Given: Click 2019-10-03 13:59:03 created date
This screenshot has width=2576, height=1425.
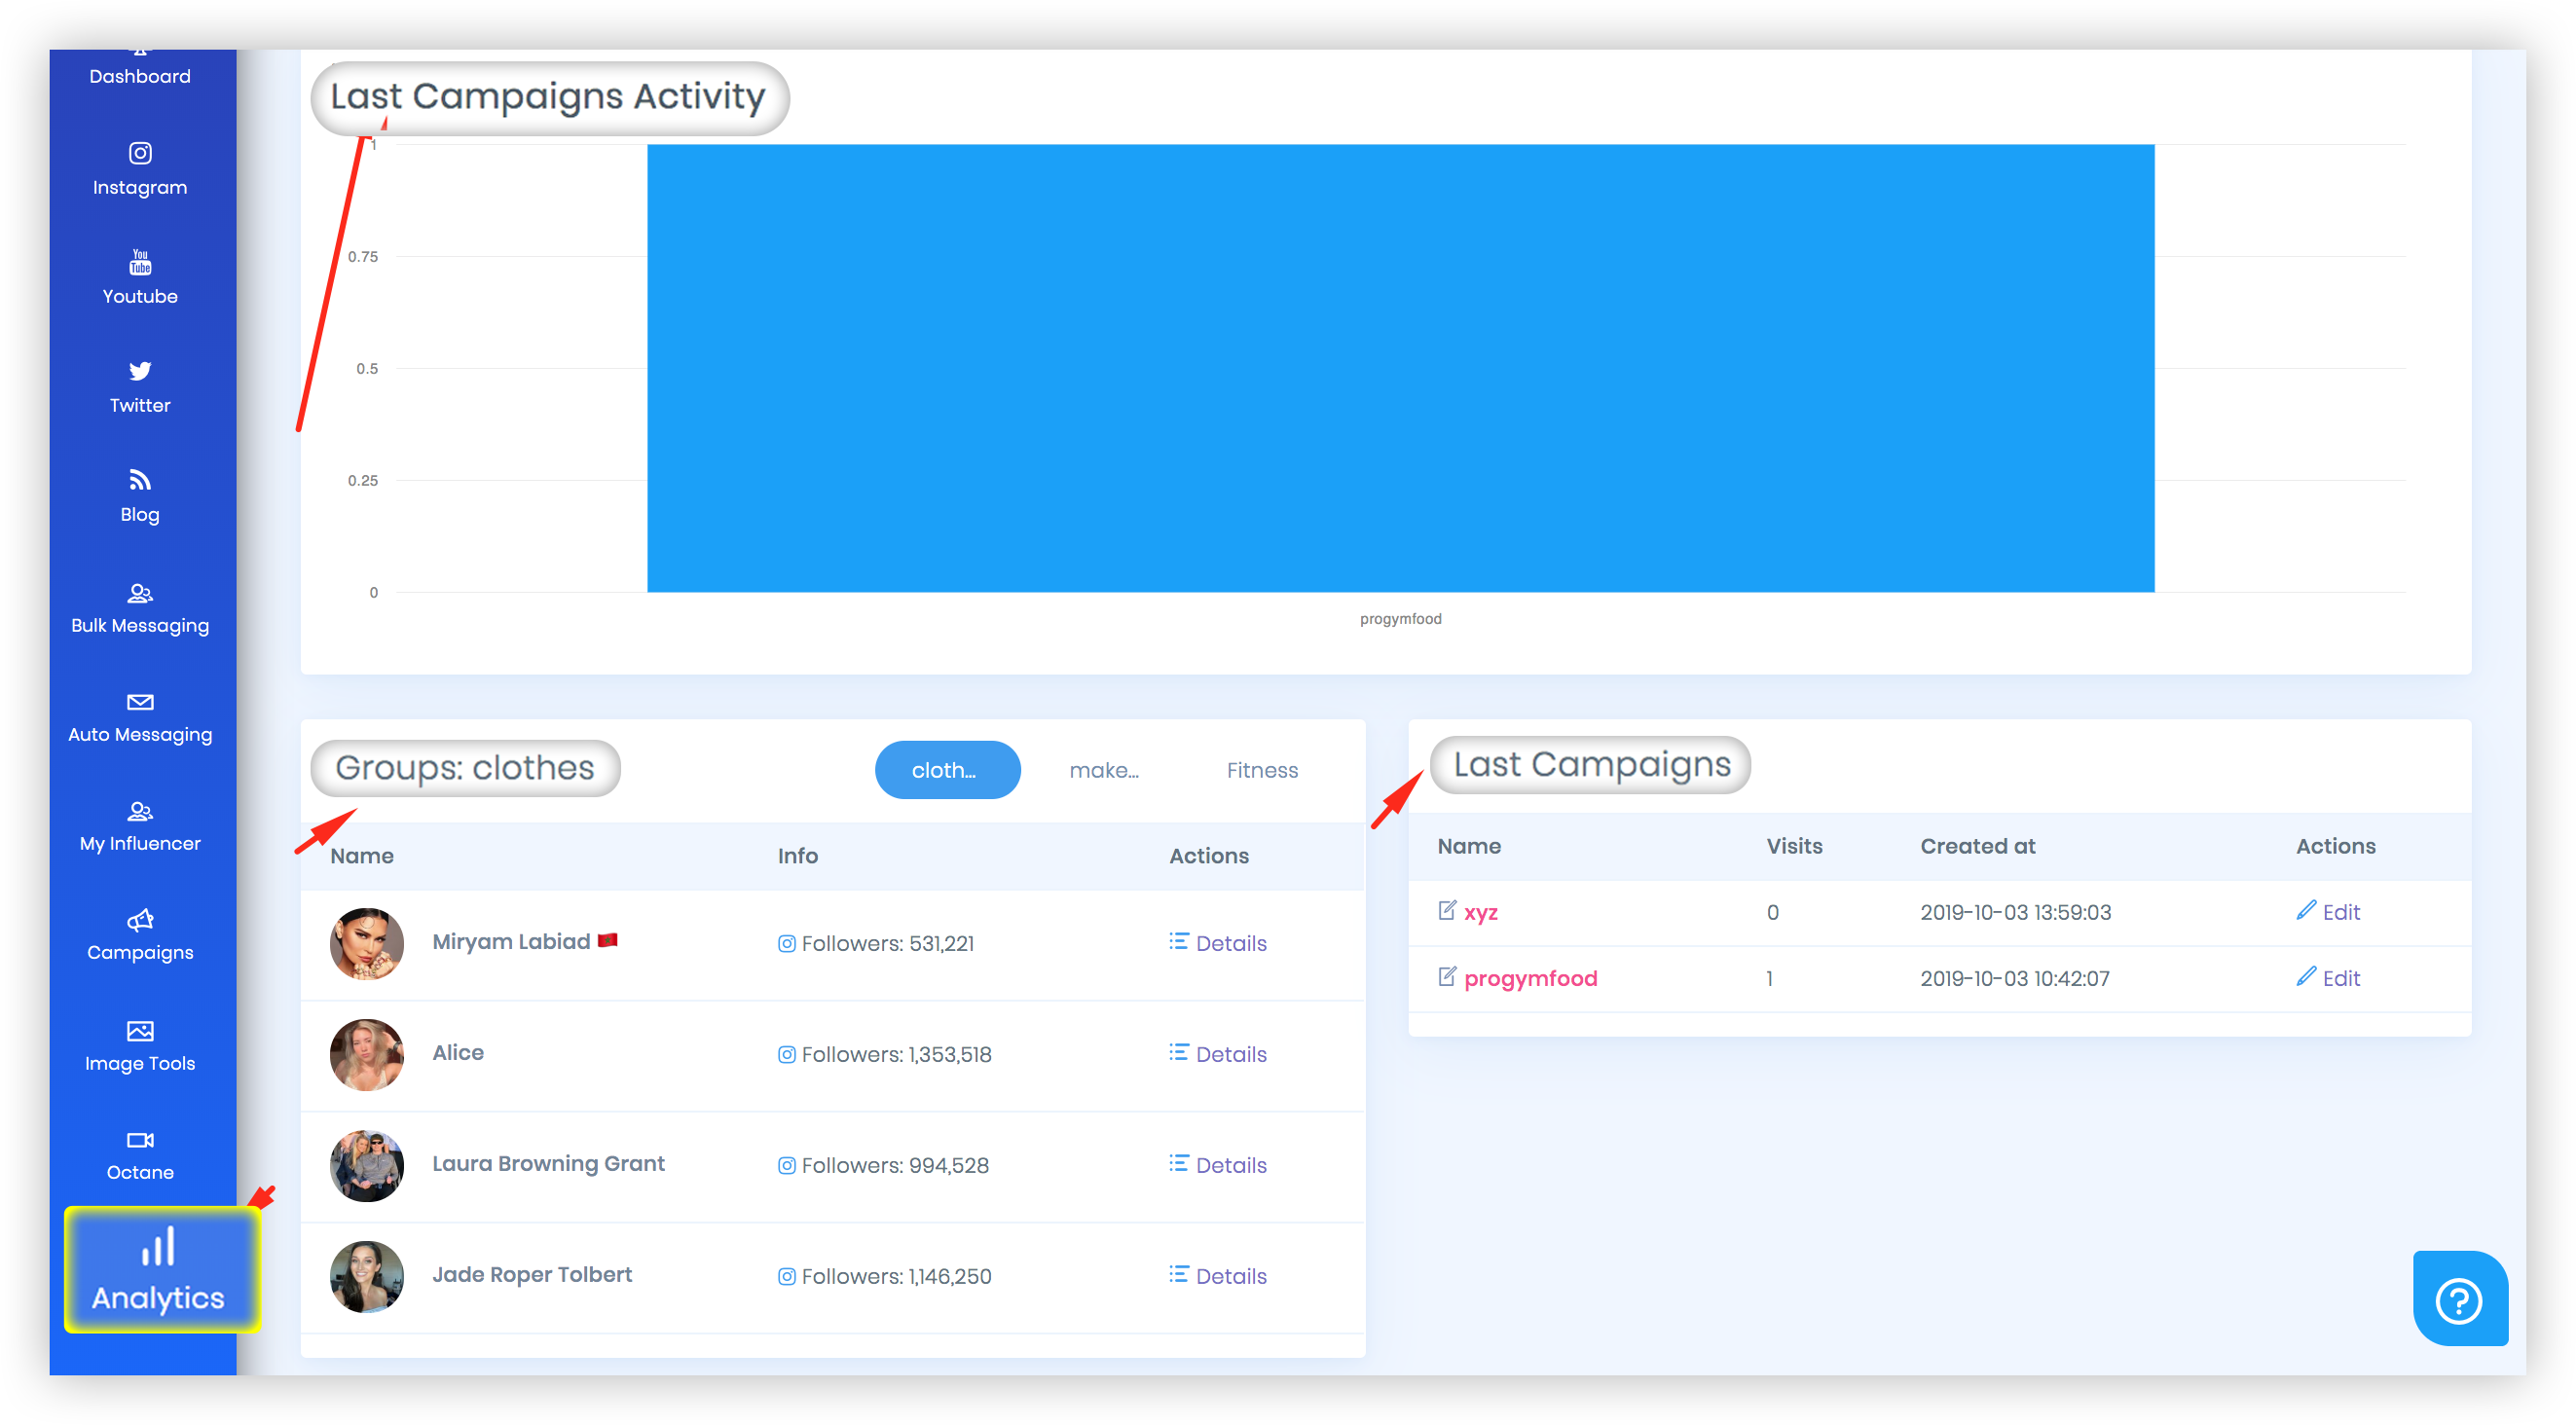Looking at the screenshot, I should pos(2015,912).
